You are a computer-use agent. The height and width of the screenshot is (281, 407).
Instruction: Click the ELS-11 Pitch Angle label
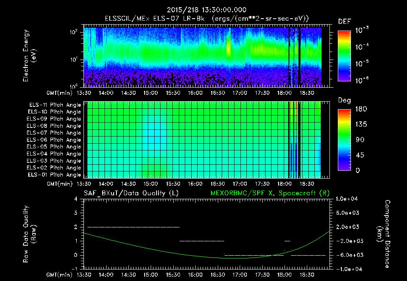(55, 105)
